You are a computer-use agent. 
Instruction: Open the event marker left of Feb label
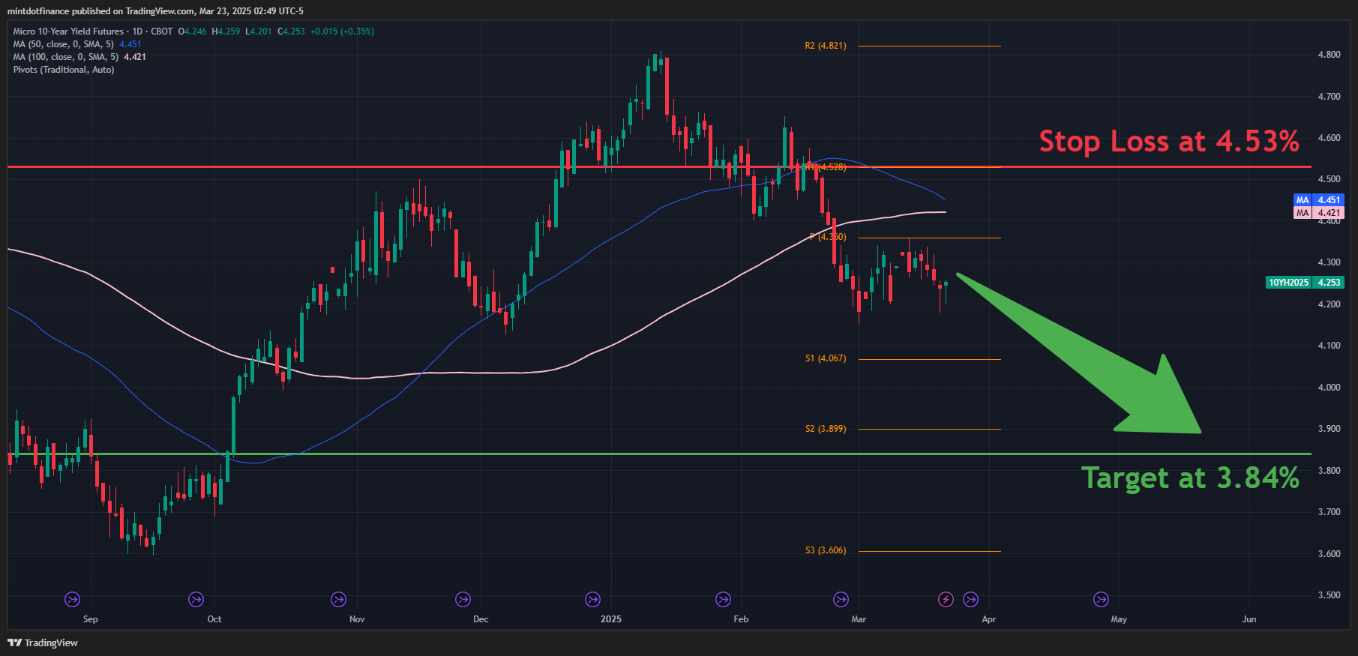pyautogui.click(x=723, y=599)
